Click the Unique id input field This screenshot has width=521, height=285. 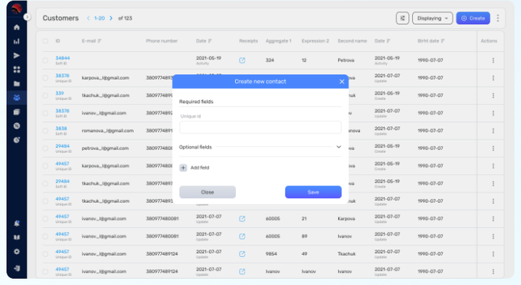pyautogui.click(x=260, y=127)
